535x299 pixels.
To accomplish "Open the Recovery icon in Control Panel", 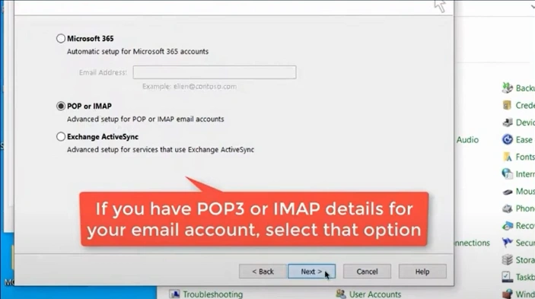I will pos(508,225).
